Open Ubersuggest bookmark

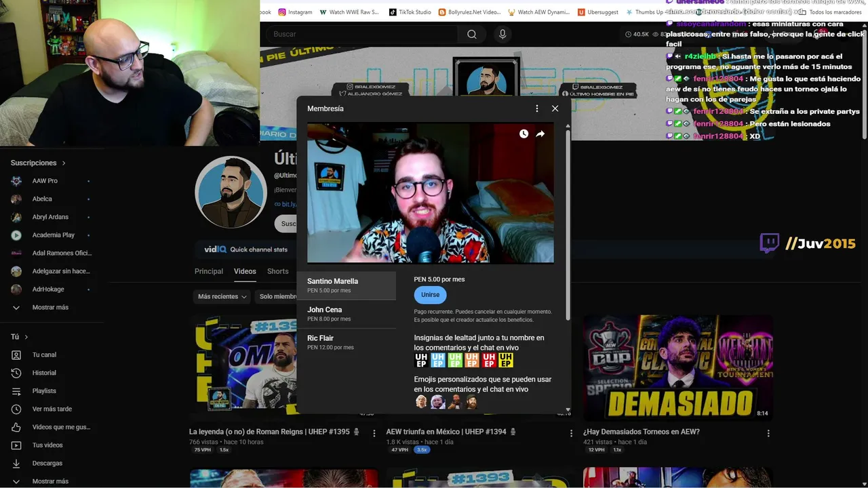click(x=598, y=12)
